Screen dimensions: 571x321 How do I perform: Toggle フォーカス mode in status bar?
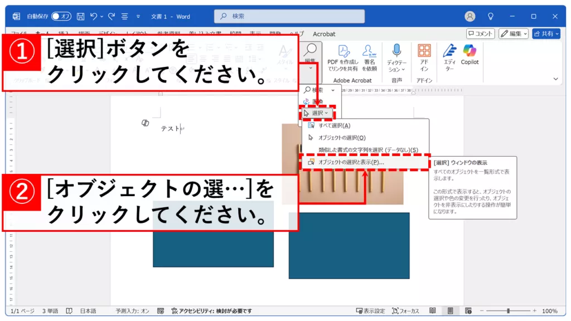pos(405,311)
